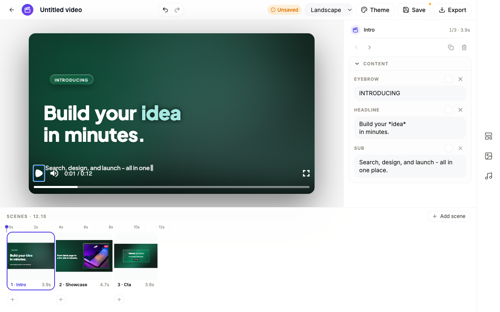This screenshot has height=312, width=500.
Task: Open the layouts panel icon
Action: point(489,136)
